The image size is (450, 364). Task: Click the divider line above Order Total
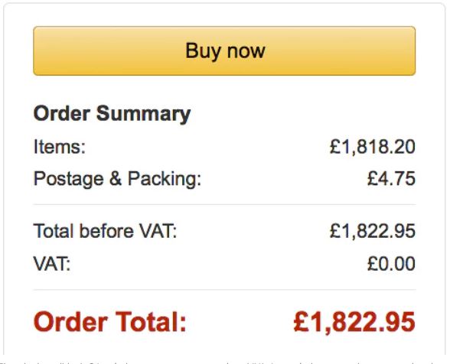tap(224, 290)
